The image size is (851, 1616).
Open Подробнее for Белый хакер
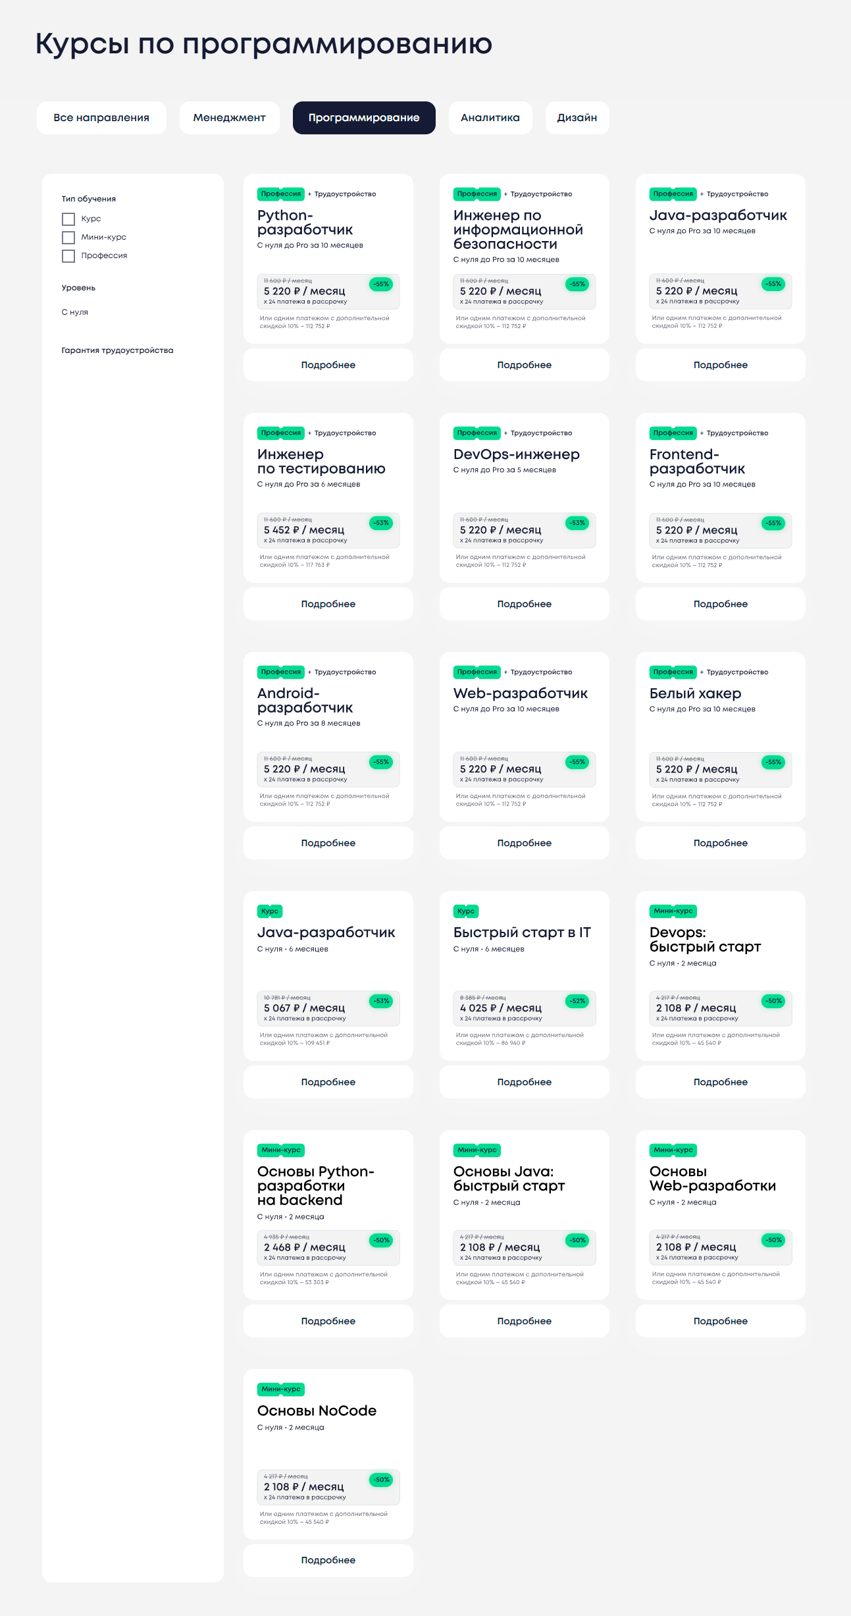(720, 843)
